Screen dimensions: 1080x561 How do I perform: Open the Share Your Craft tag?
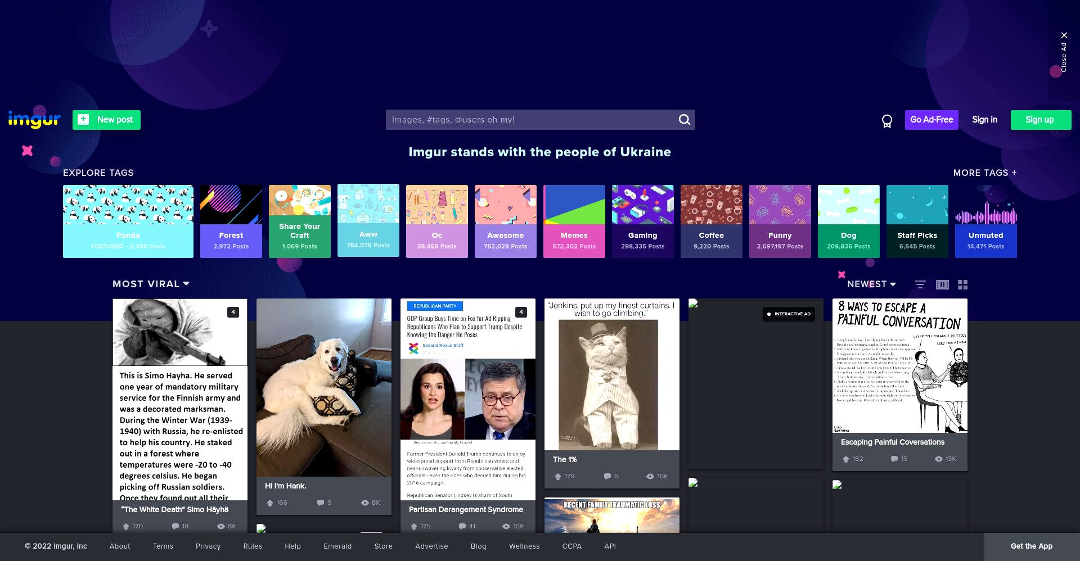click(x=300, y=221)
